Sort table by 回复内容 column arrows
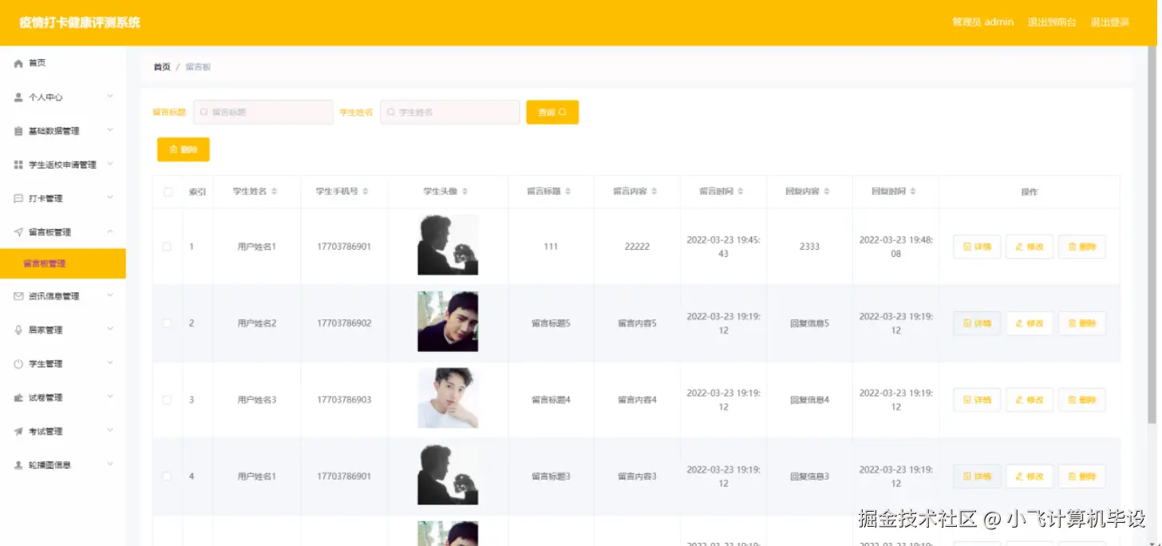The height and width of the screenshot is (546, 1162). tap(827, 192)
